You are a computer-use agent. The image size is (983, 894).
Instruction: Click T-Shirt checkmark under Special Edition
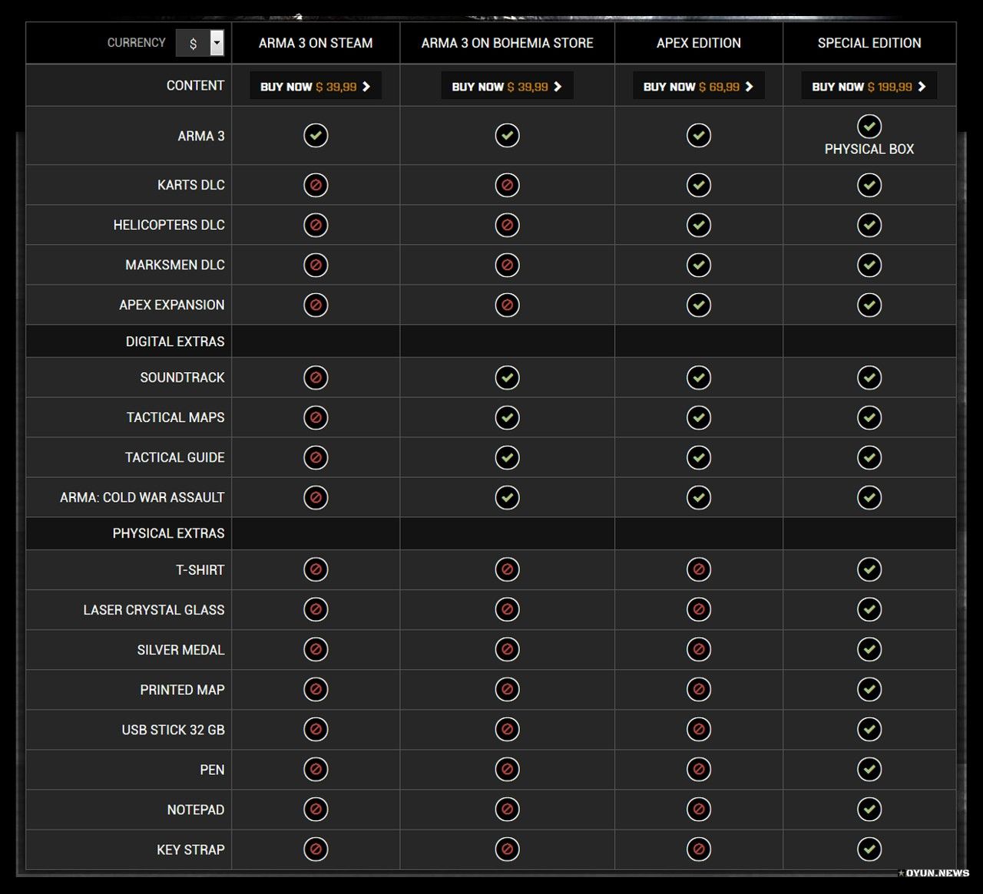869,569
